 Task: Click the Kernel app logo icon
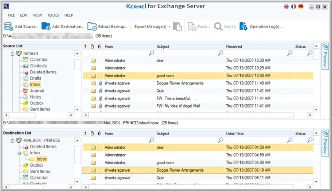point(6,6)
